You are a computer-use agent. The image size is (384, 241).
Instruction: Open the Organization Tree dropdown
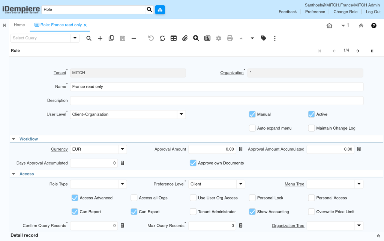(359, 226)
